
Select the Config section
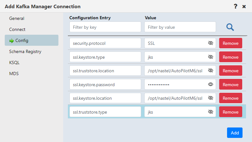32,40
